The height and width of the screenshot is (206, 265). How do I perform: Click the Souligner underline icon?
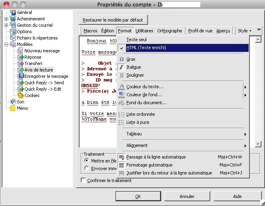click(122, 75)
